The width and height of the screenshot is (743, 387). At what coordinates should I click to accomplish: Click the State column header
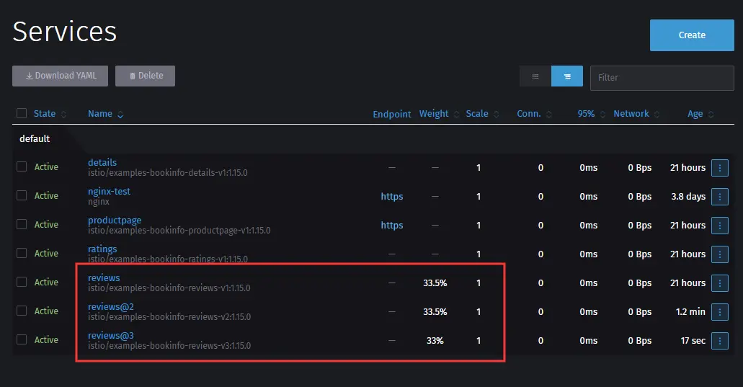[45, 114]
